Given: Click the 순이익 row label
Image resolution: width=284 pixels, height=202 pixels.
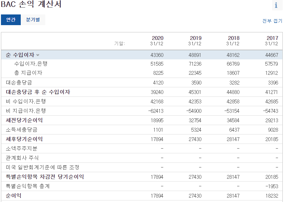Looking at the screenshot, I should (x=14, y=195).
